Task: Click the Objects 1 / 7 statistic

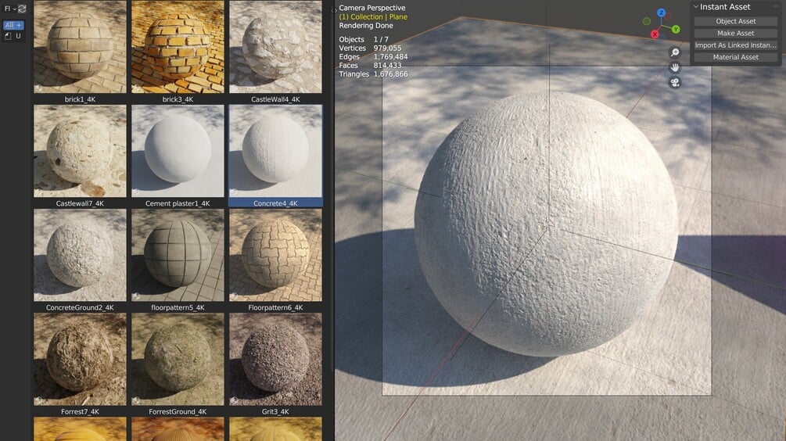Action: 364,39
